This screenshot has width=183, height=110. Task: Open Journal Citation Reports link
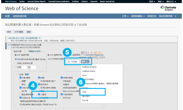coord(36,1)
